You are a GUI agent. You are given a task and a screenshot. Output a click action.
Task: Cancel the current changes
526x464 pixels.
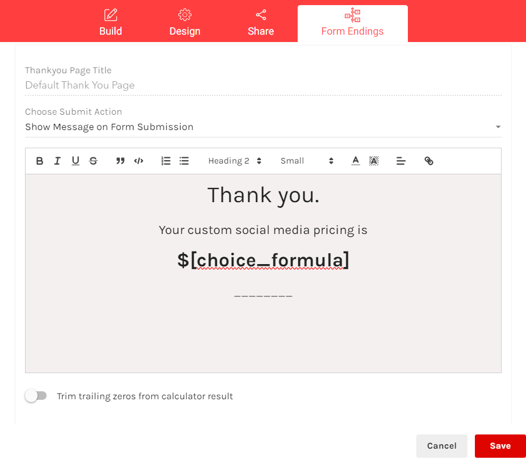click(x=441, y=446)
